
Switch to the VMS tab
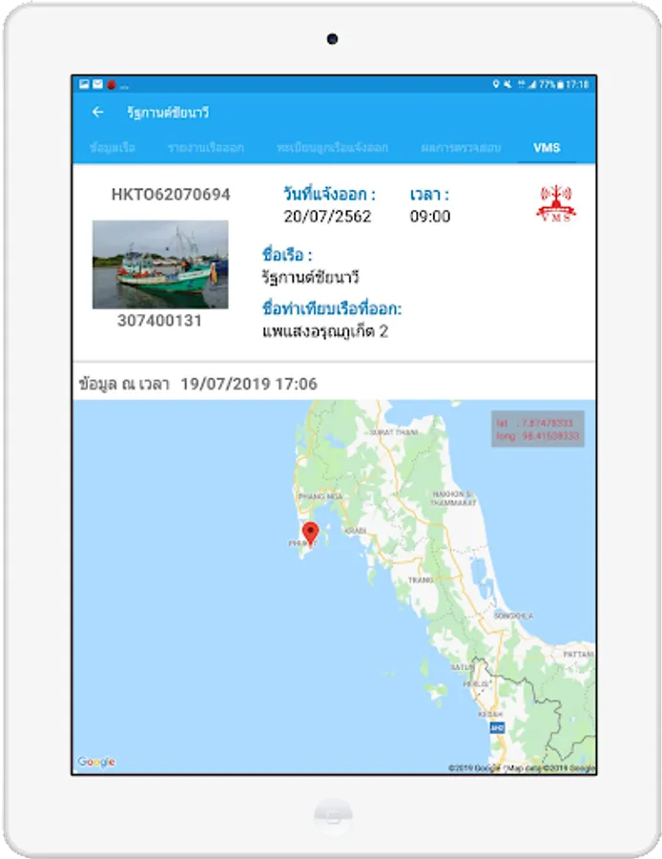(x=547, y=147)
